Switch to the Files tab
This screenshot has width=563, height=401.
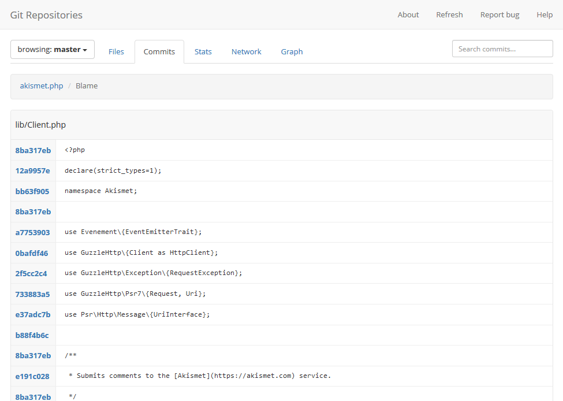pos(116,51)
